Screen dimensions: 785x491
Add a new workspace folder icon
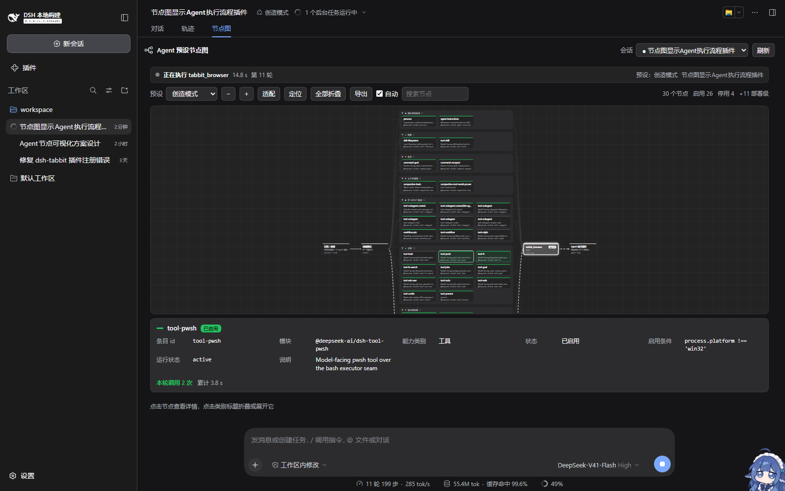coord(125,90)
